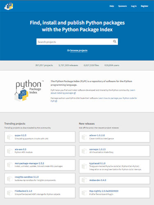The height and width of the screenshot is (205, 154).
Task: Open the msi-package-manager 2.5.2 project
Action: [40, 165]
